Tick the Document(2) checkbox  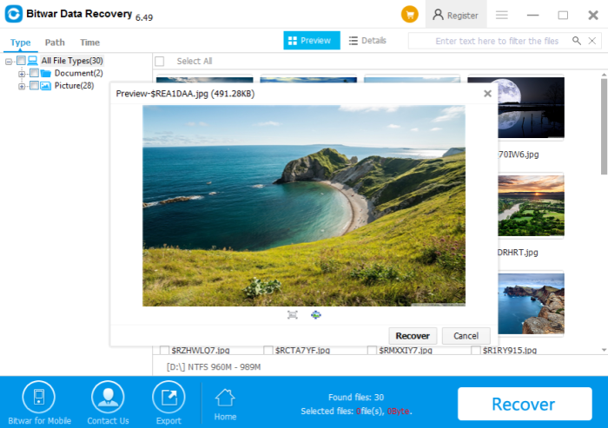coord(34,73)
